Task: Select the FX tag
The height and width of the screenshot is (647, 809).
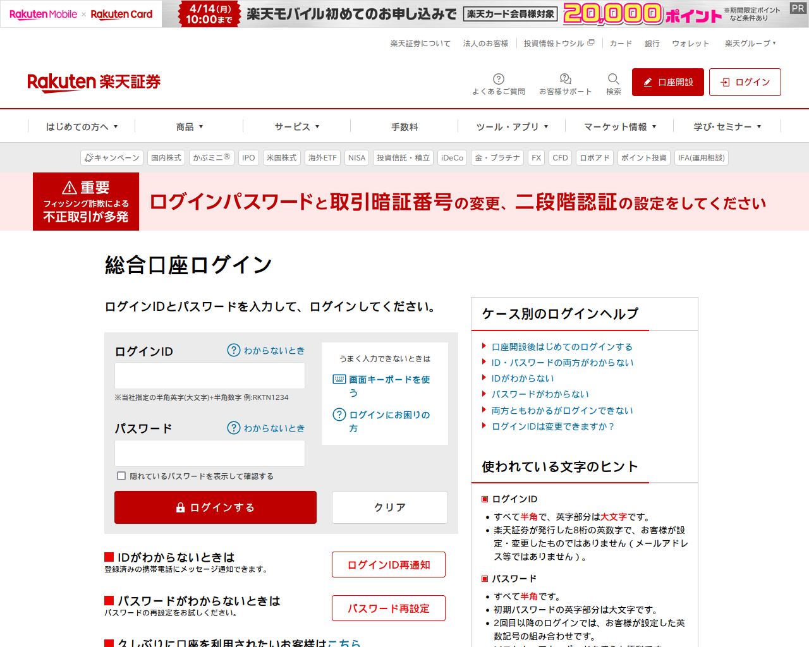Action: pyautogui.click(x=536, y=157)
